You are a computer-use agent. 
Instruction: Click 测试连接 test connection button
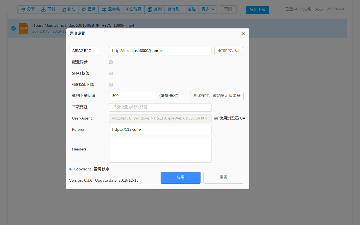tap(217, 96)
